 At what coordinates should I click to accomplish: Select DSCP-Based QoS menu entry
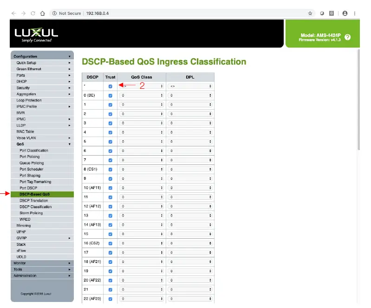pyautogui.click(x=42, y=194)
